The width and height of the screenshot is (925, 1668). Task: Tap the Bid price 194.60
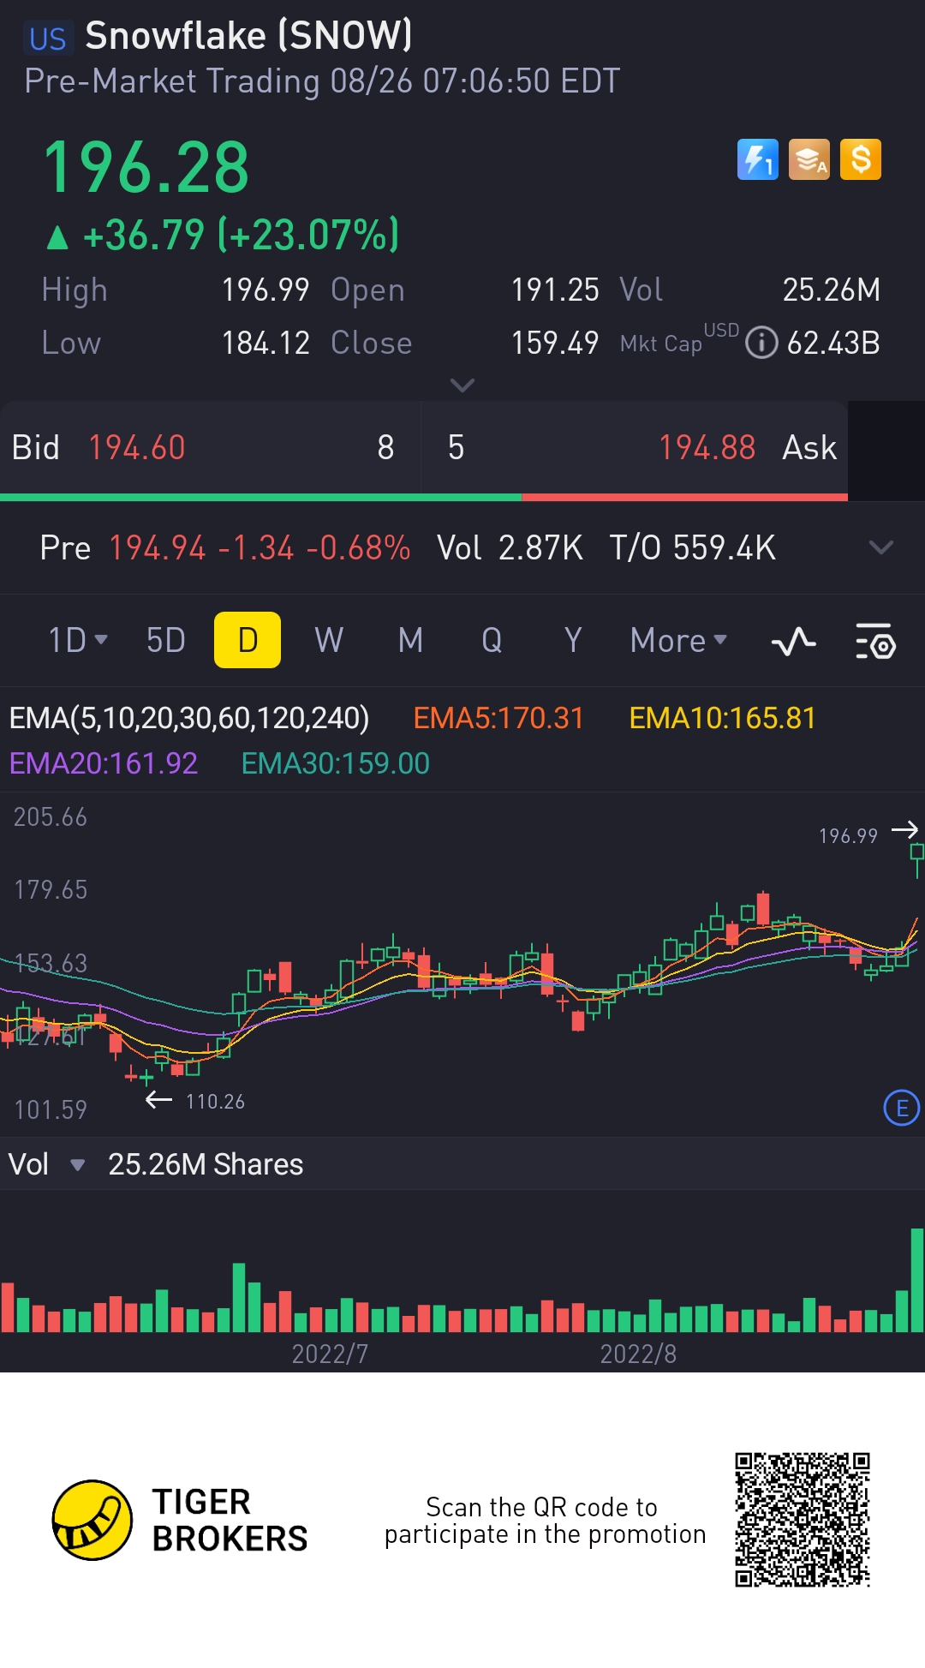point(137,447)
